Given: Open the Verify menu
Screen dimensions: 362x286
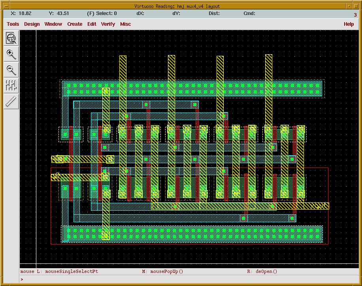Looking at the screenshot, I should (108, 24).
